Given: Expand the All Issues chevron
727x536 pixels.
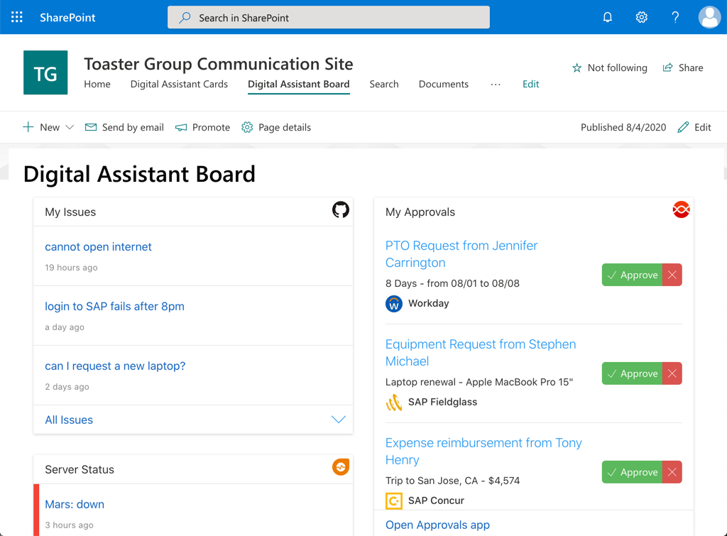Looking at the screenshot, I should pos(339,420).
